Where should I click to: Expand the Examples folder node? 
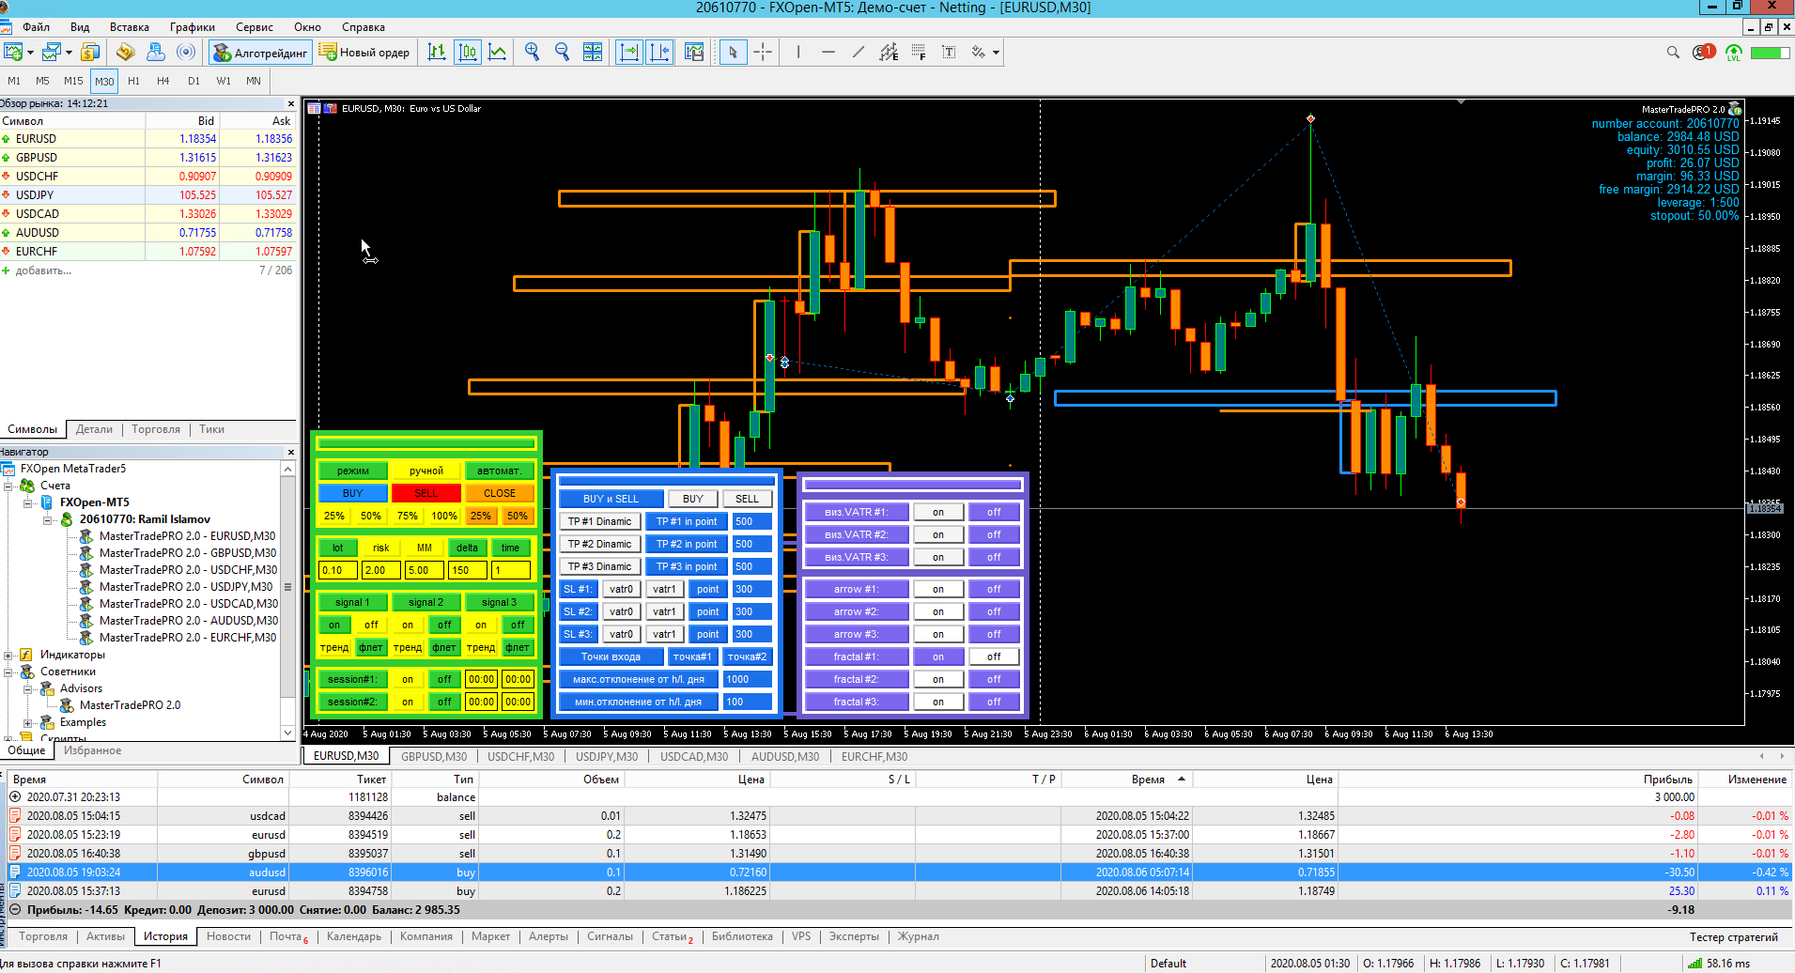pos(28,722)
